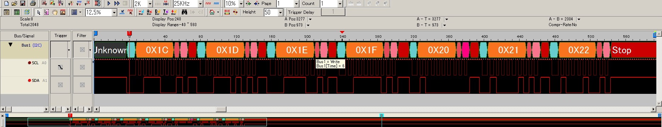The image size is (662, 127).
Task: Click the Trigger Delay value field
Action: 333,12
